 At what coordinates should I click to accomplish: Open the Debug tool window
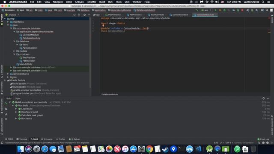coord(74,139)
